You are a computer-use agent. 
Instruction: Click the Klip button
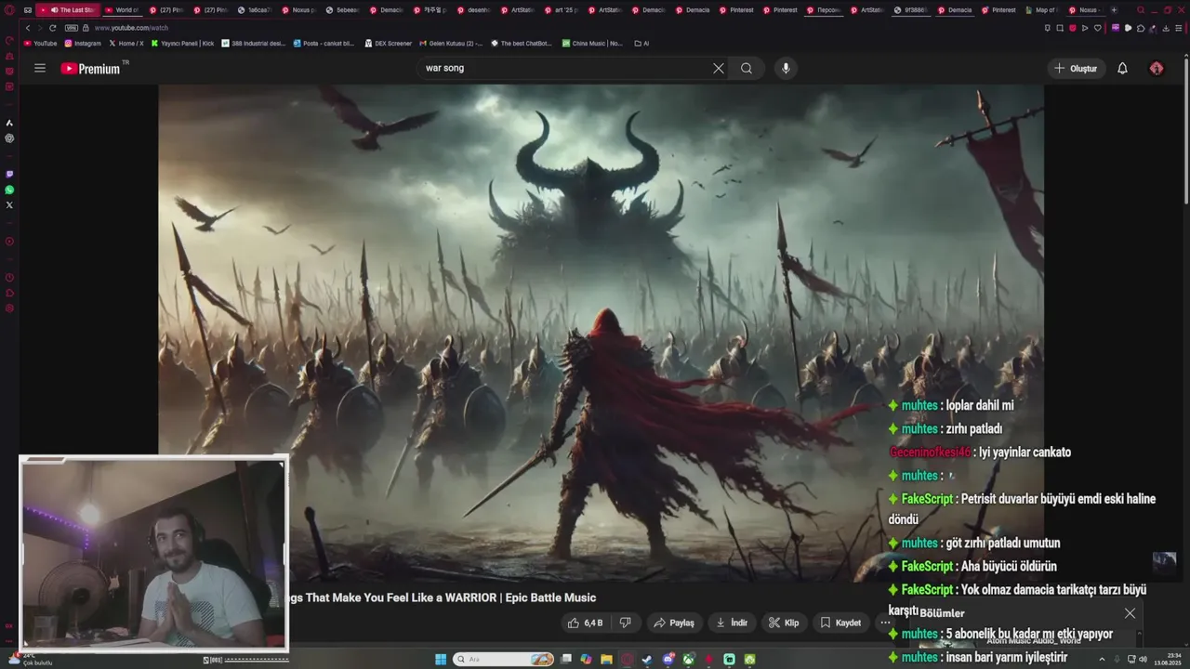tap(784, 623)
